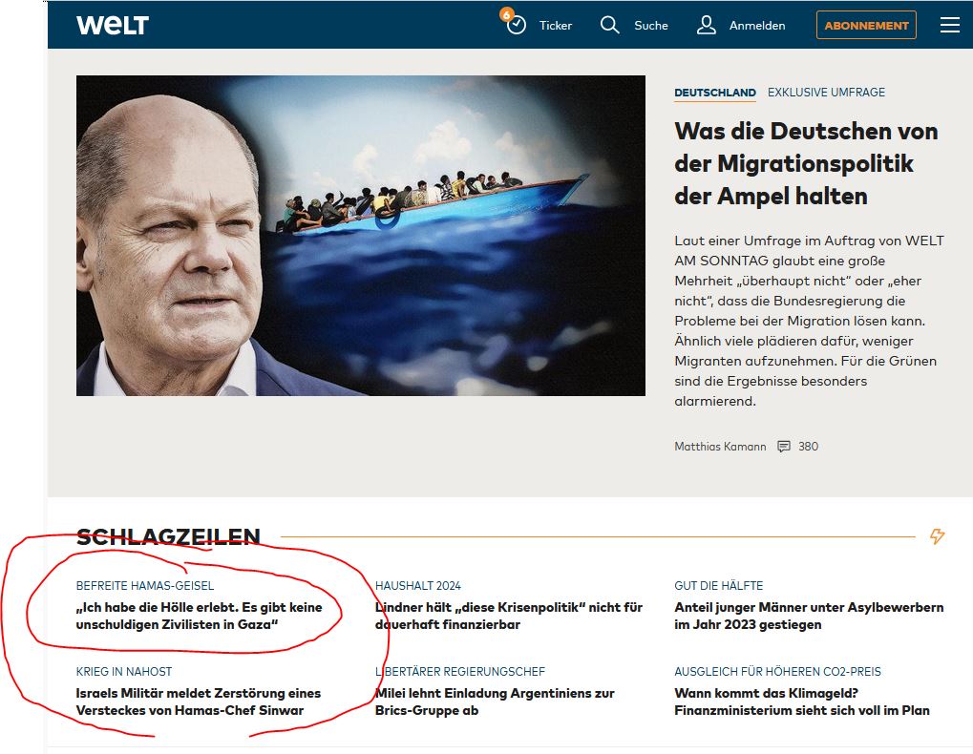Click the Scholz and boat article image

tap(361, 236)
